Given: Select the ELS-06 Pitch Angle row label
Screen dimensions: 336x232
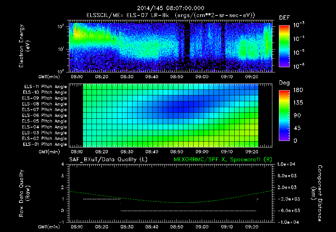Looking at the screenshot, I should tap(45, 116).
